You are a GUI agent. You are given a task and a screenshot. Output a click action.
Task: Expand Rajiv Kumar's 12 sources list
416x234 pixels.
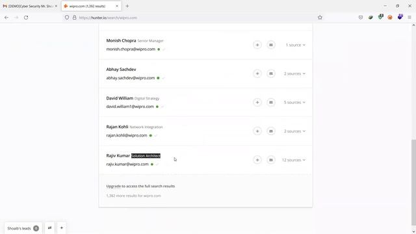(x=293, y=160)
